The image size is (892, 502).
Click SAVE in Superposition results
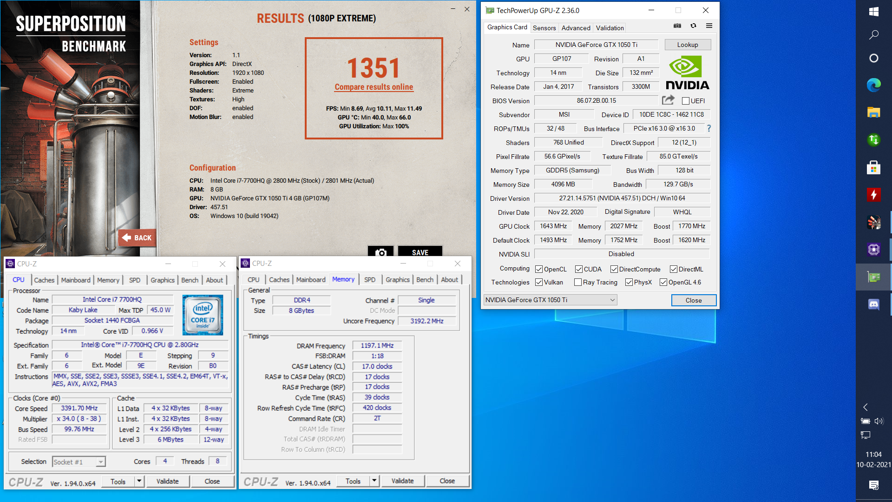coord(420,252)
